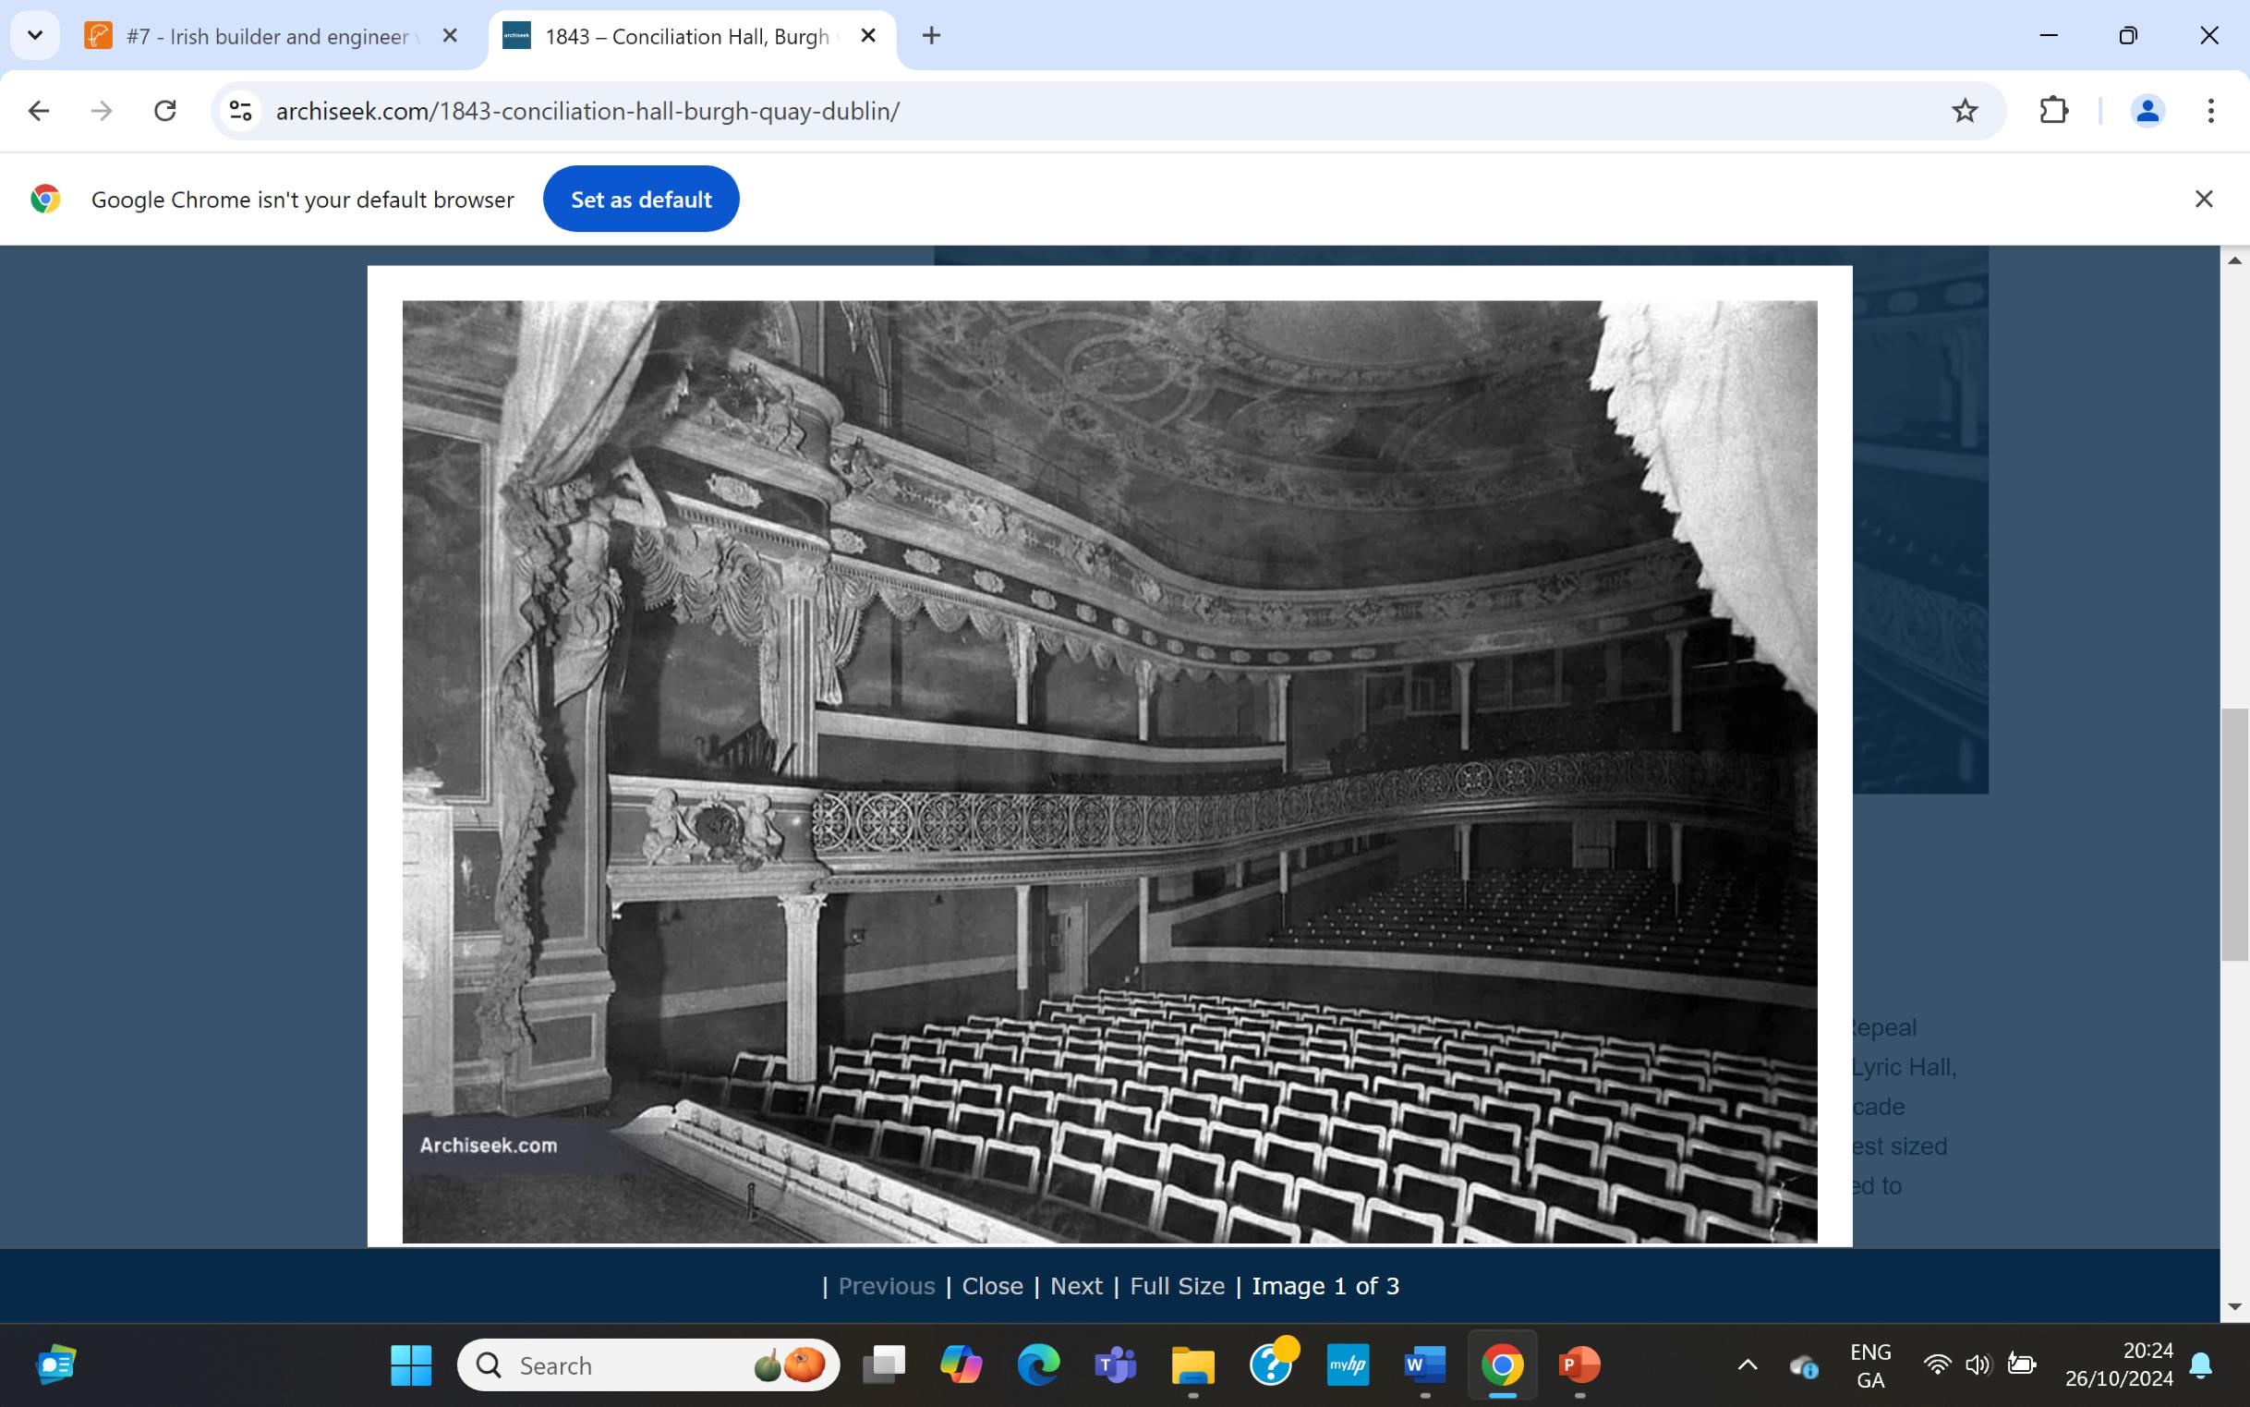Click the Set as default button

[x=641, y=200]
